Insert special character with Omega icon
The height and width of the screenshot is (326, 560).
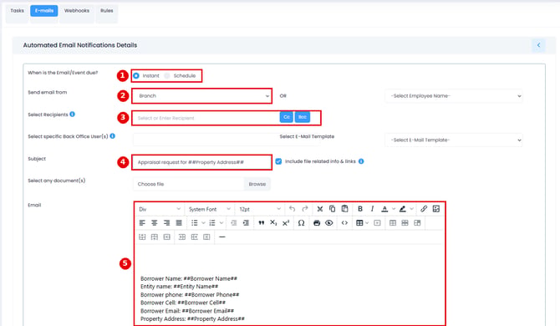301,223
